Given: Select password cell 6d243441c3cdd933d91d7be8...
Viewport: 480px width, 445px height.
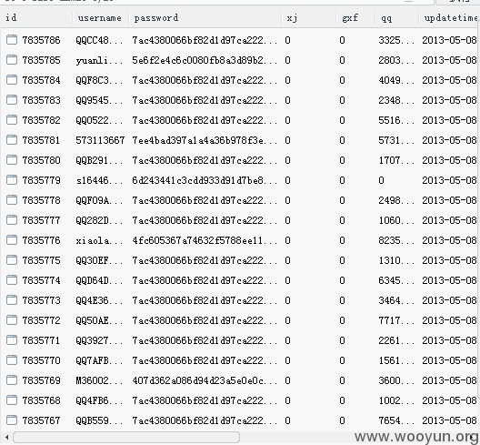Looking at the screenshot, I should [x=205, y=180].
